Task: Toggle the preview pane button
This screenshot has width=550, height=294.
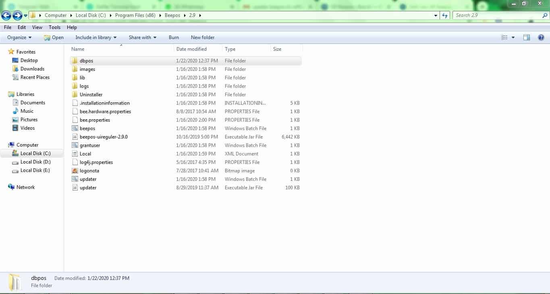Action: 526,37
